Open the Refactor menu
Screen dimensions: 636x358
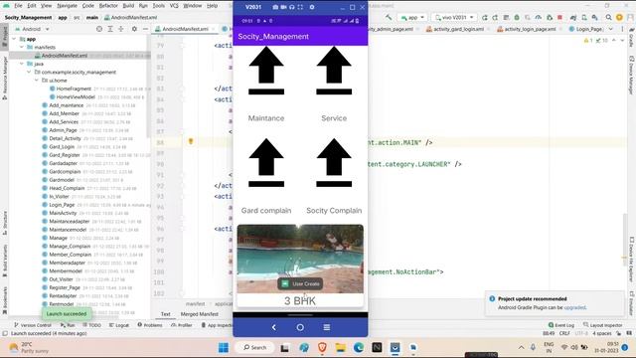[x=108, y=6]
